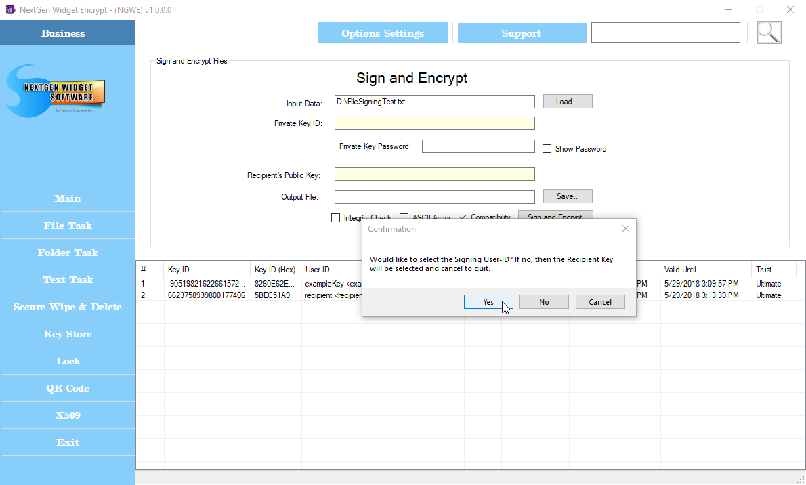The width and height of the screenshot is (806, 485).
Task: Click the Sign and Encrypt button
Action: 555,215
